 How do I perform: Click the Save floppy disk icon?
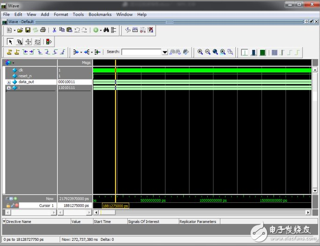(28, 30)
